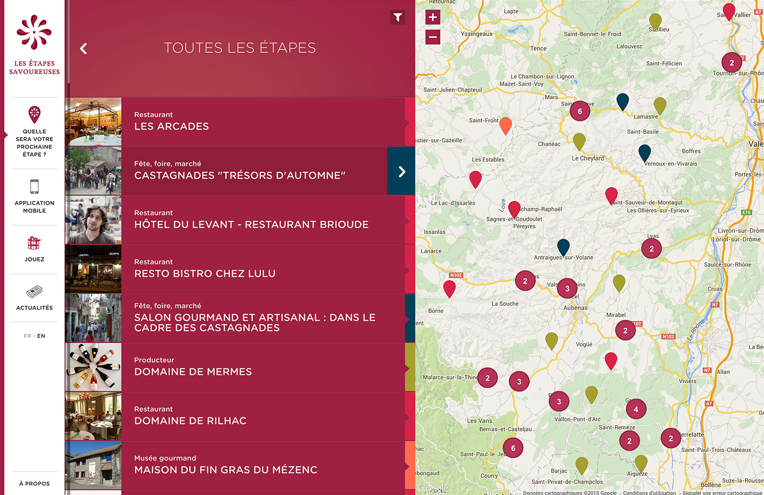Zoom in using the map plus icon
764x495 pixels.
pyautogui.click(x=432, y=17)
